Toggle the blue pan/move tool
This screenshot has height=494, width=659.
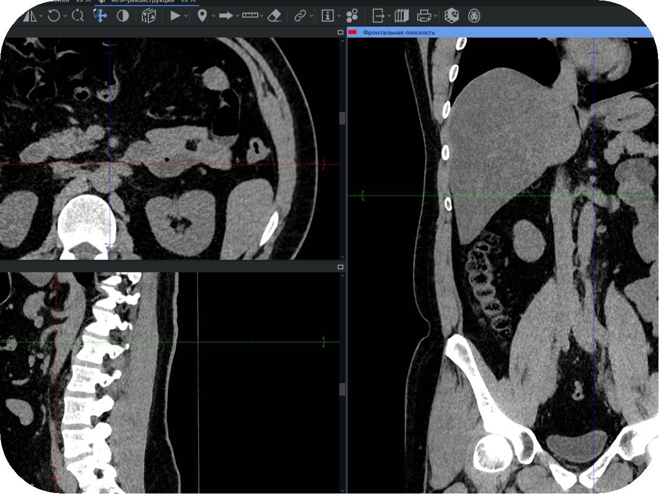(x=100, y=16)
